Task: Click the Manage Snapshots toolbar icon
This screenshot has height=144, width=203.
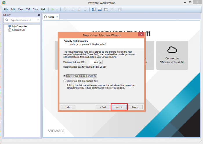Action: [x=85, y=9]
